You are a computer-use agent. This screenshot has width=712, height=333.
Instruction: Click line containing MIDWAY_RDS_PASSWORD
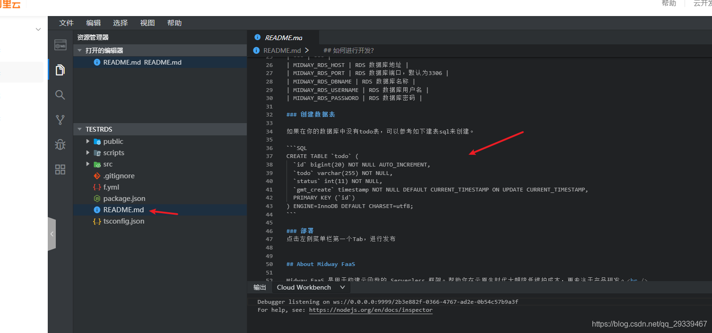[x=354, y=98]
